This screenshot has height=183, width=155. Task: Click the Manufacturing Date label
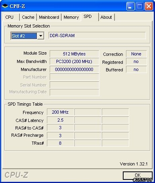point(28,92)
